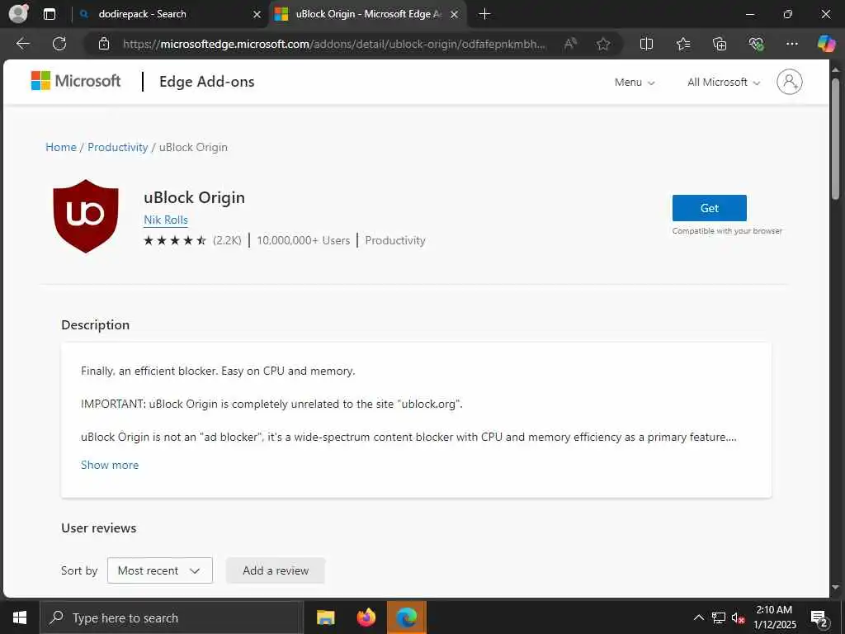
Task: Click the star rating for uBlock Origin
Action: coord(175,240)
